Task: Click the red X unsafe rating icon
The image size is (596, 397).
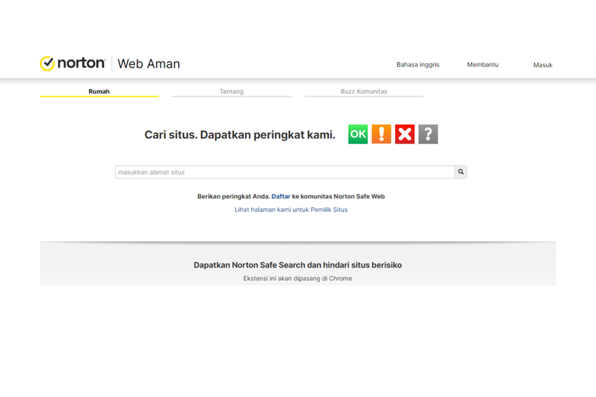Action: pos(404,134)
